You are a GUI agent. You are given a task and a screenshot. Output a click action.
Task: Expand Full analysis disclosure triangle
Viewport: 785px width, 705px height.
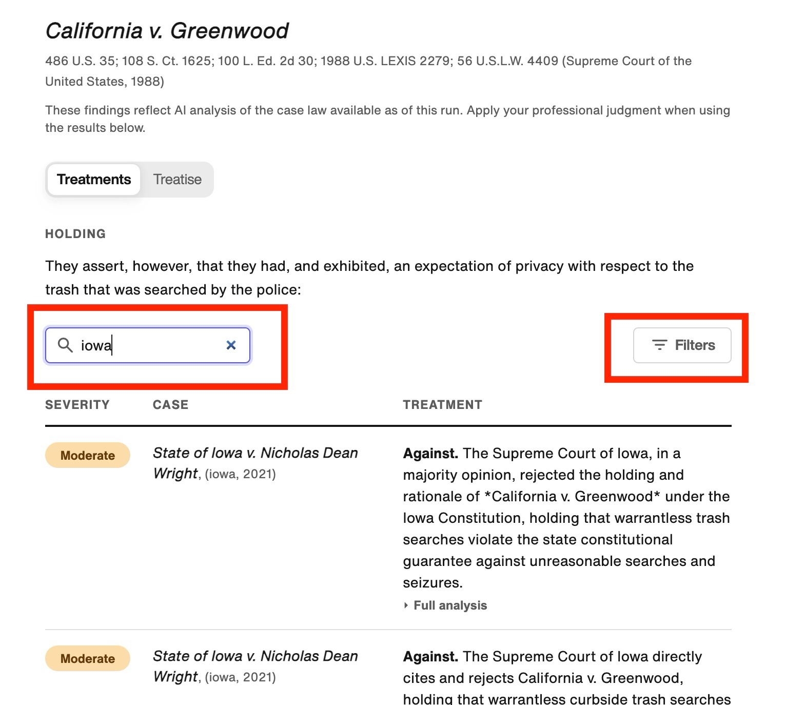point(406,605)
